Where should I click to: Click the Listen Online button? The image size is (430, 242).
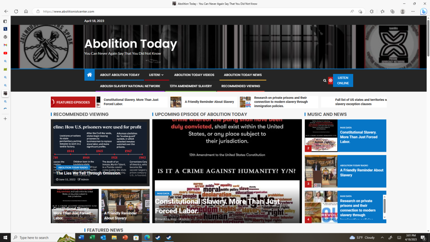343,80
